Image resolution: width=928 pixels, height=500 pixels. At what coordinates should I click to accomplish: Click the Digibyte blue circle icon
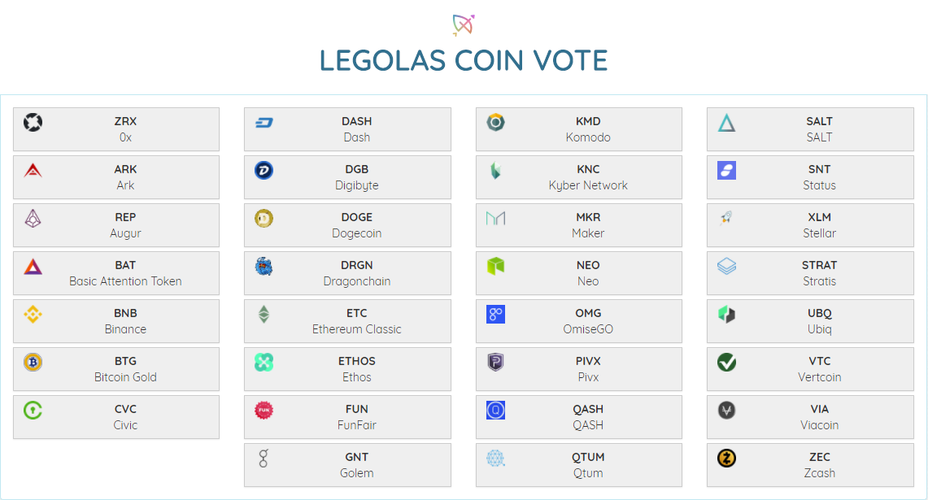coord(264,171)
